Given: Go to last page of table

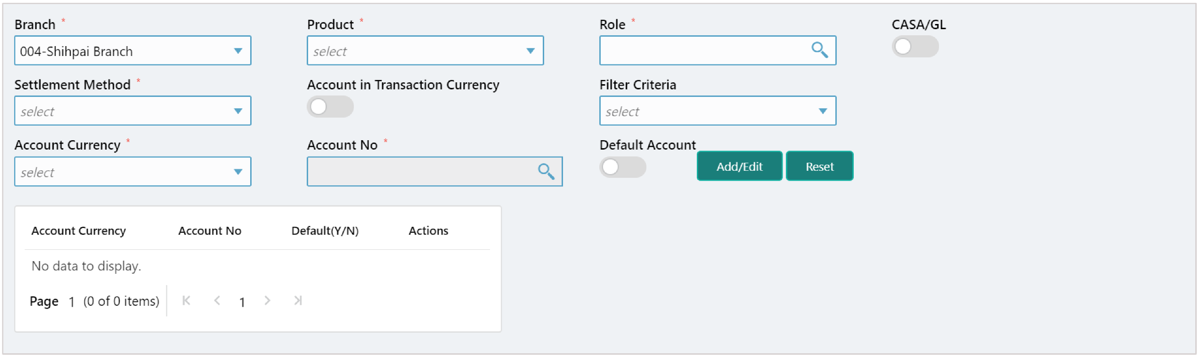Looking at the screenshot, I should point(298,300).
